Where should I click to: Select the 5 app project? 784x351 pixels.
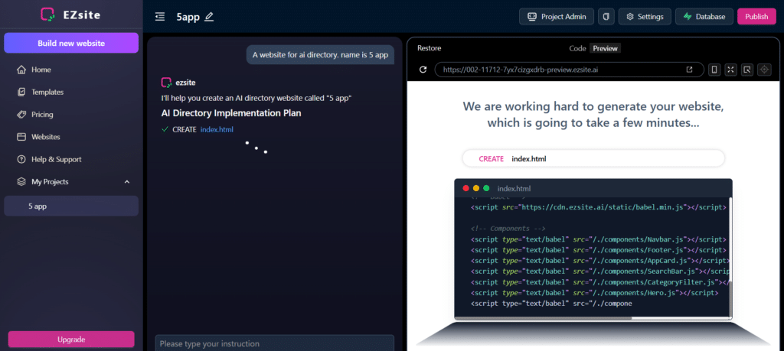coord(71,206)
